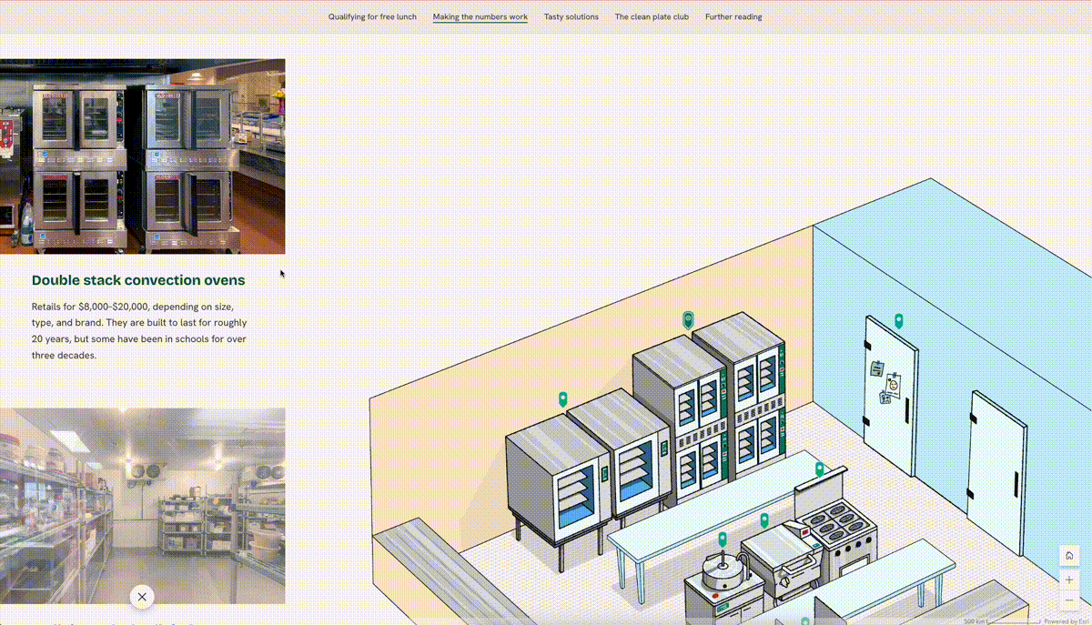View the convection ovens photo

[x=142, y=155]
